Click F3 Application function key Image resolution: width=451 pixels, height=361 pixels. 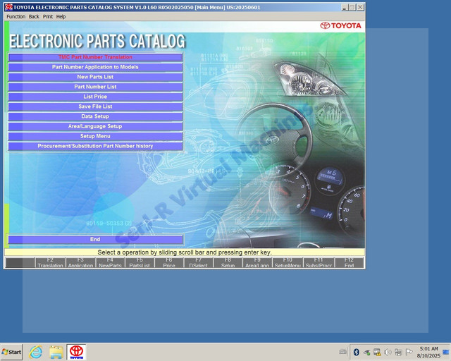[80, 263]
